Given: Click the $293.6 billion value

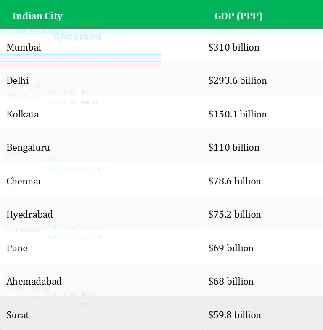Looking at the screenshot, I should click(x=238, y=80).
